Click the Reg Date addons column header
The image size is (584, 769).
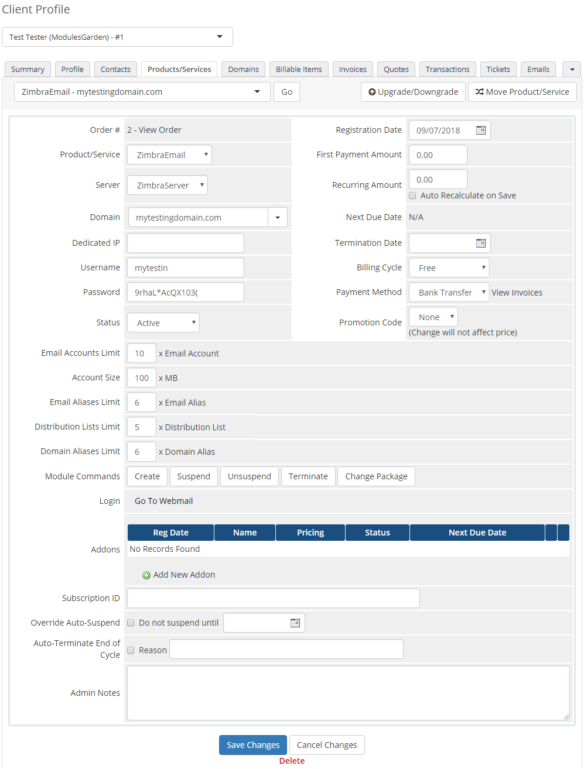click(x=170, y=533)
